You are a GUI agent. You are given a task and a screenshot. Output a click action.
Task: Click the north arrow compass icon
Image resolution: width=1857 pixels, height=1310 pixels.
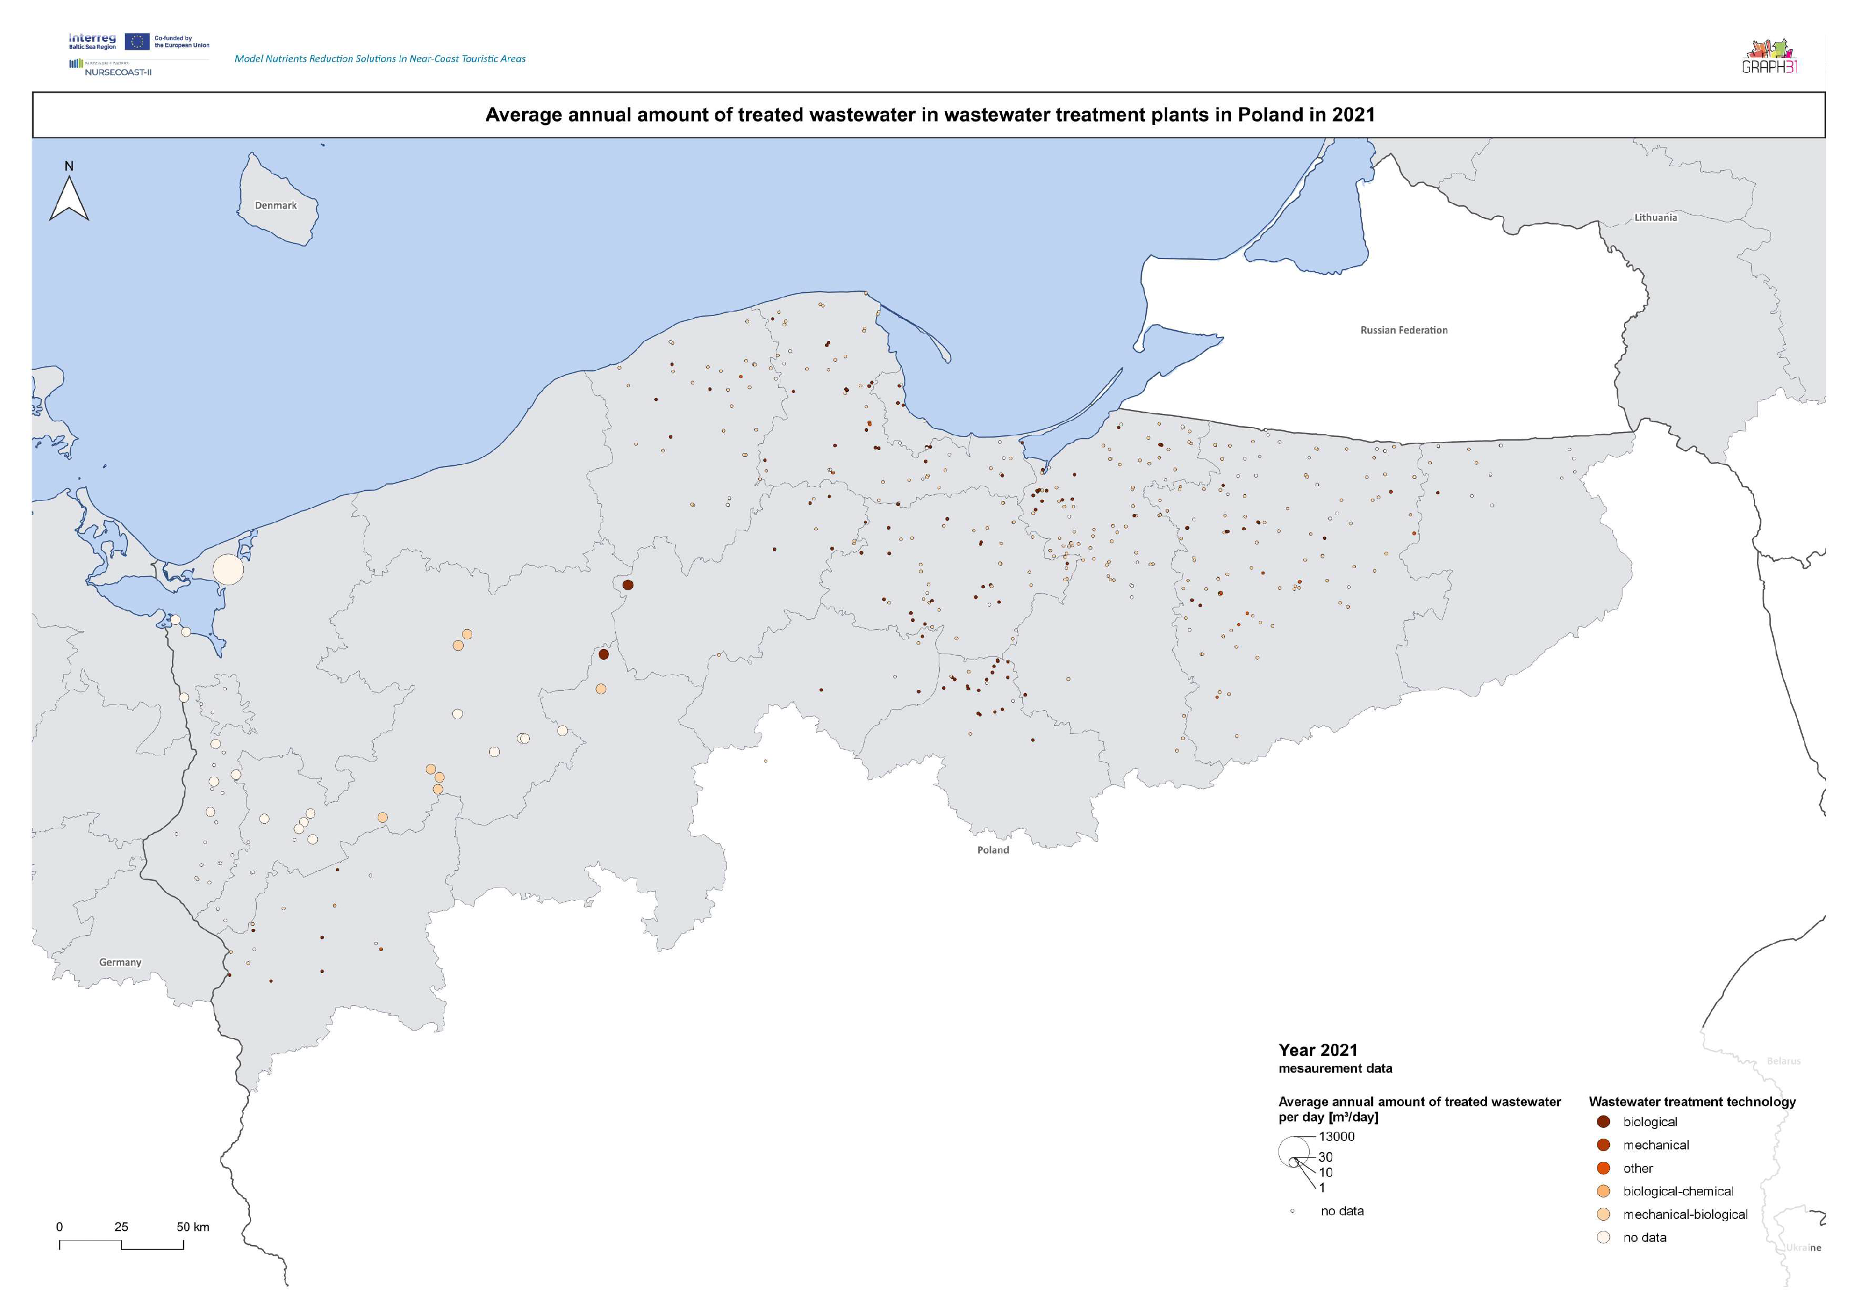tap(69, 198)
